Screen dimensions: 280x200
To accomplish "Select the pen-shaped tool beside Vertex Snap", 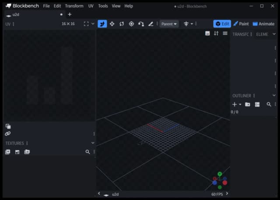I will (150, 24).
